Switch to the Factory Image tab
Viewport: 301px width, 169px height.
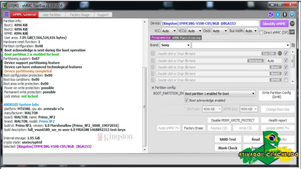tap(80, 15)
